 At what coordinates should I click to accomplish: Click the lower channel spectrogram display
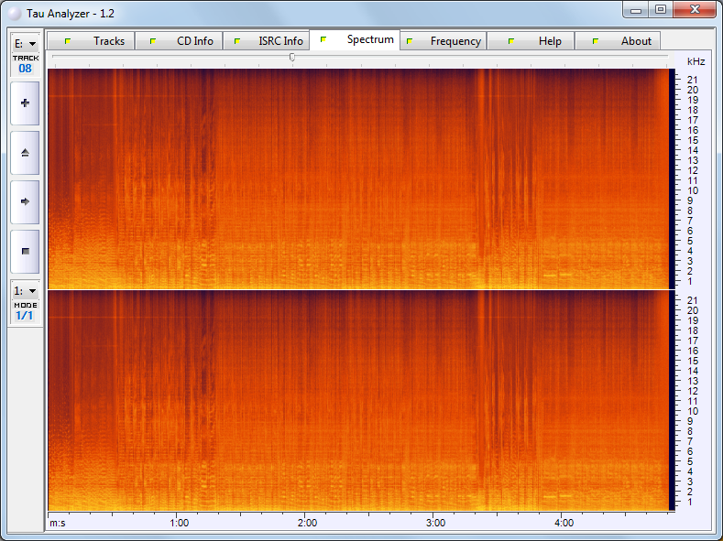tap(357, 401)
